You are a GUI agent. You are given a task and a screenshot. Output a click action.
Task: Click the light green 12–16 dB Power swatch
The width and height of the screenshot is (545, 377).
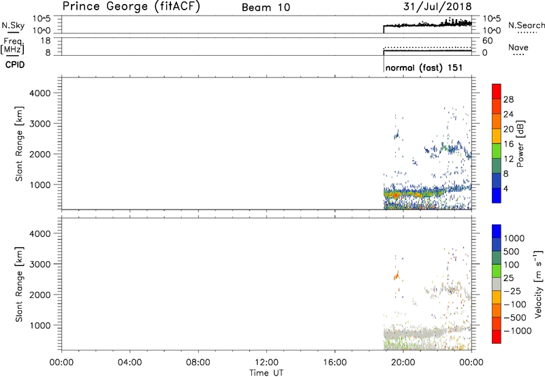coord(497,150)
